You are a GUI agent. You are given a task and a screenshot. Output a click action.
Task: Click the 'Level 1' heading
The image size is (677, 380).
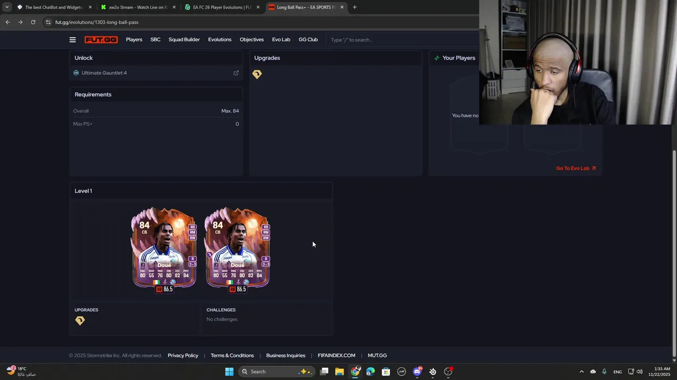pos(83,191)
